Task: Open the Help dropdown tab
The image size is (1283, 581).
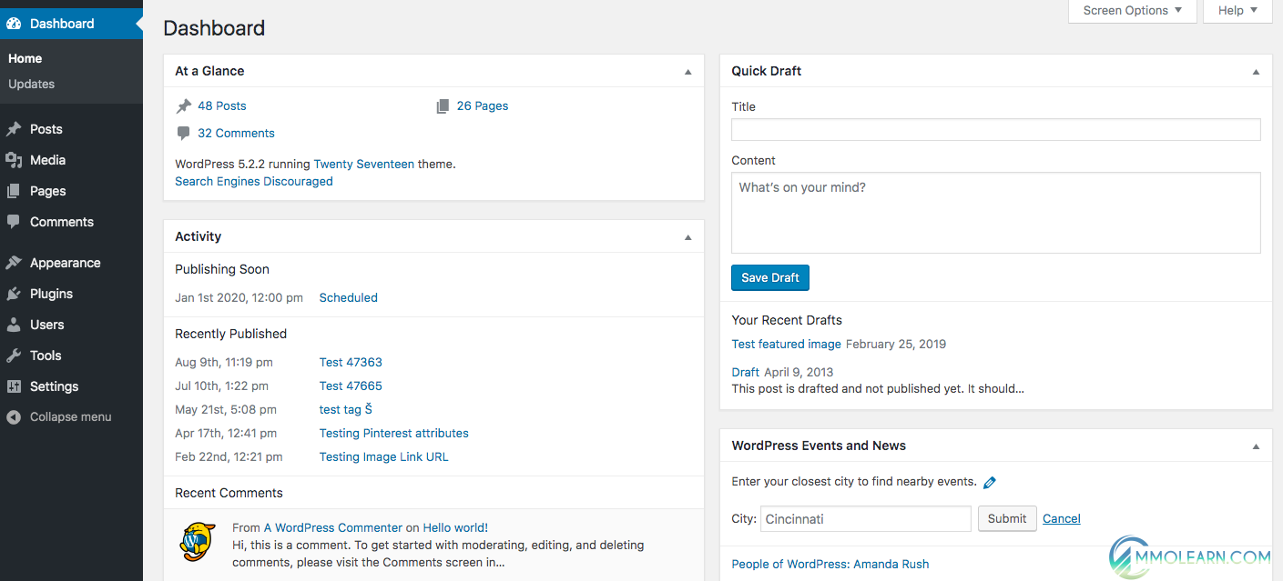Action: pos(1237,11)
